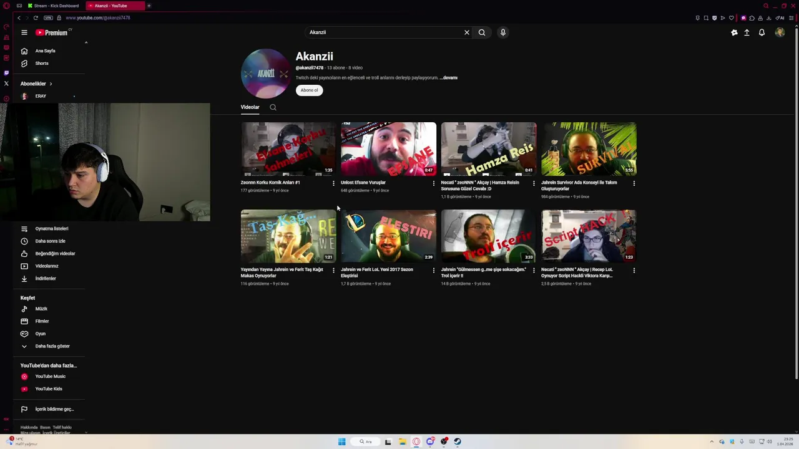Open options for Taş Kağıt Makas video
799x449 pixels.
point(333,271)
